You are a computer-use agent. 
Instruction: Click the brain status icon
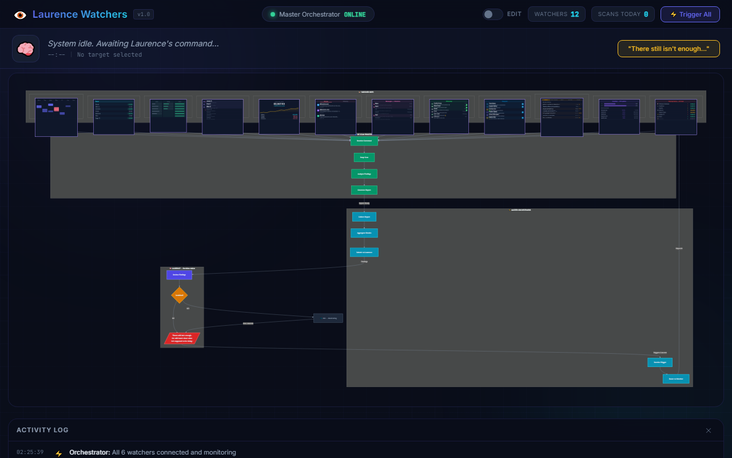pos(26,49)
